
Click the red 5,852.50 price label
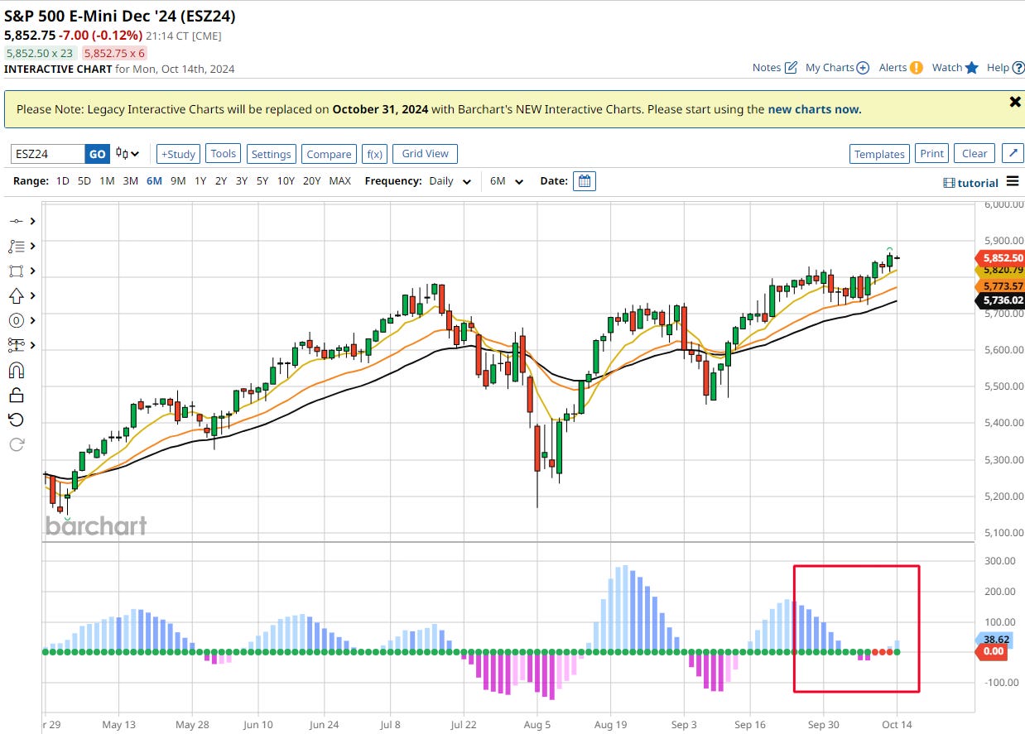(x=1001, y=257)
